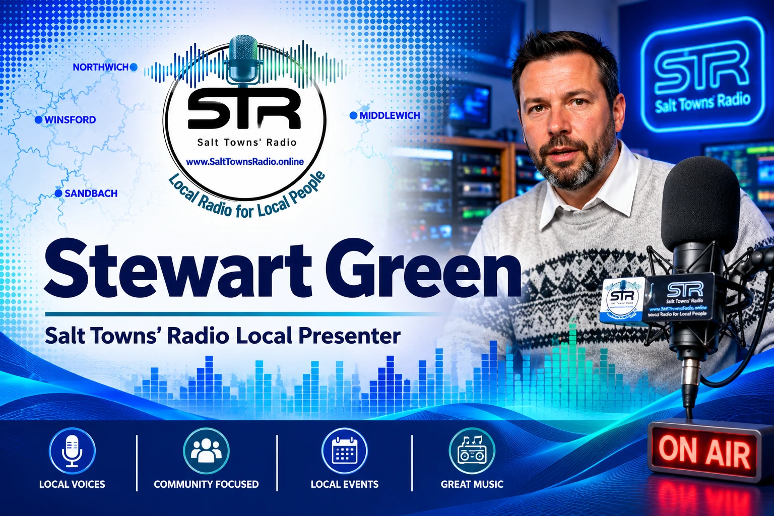
Task: Click the Salt Towns' Radio text inside logo
Action: (247, 142)
